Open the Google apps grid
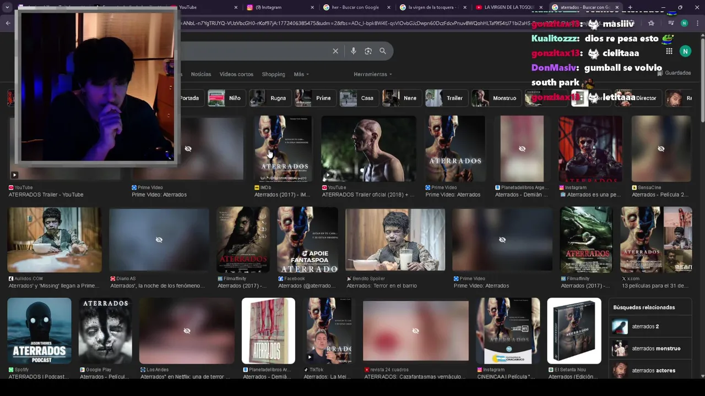Viewport: 705px width, 396px height. click(x=669, y=51)
